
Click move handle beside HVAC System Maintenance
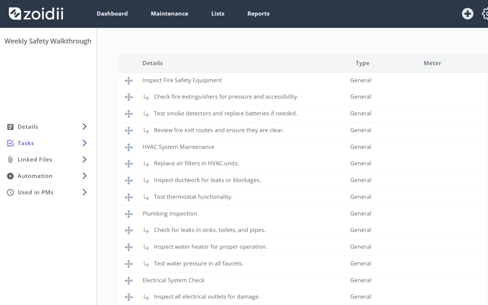(x=128, y=147)
